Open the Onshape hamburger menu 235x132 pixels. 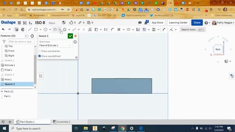(x=19, y=23)
